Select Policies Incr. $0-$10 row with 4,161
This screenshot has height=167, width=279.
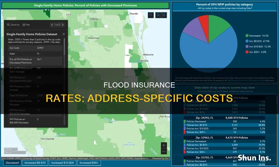[224, 125]
